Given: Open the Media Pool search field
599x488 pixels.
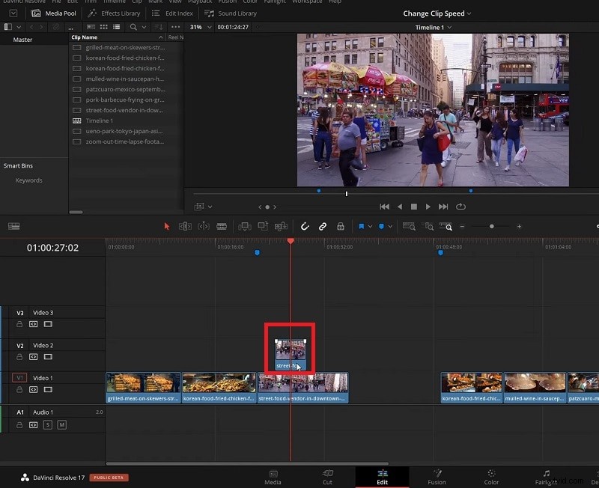Looking at the screenshot, I should (132, 27).
